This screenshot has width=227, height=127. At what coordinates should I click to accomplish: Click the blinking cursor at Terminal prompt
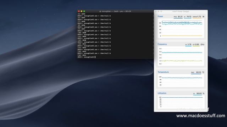[x=95, y=57]
